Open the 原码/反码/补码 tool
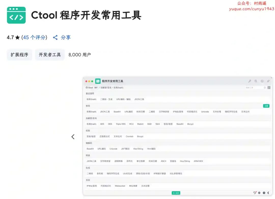The image size is (275, 199). tap(143, 174)
